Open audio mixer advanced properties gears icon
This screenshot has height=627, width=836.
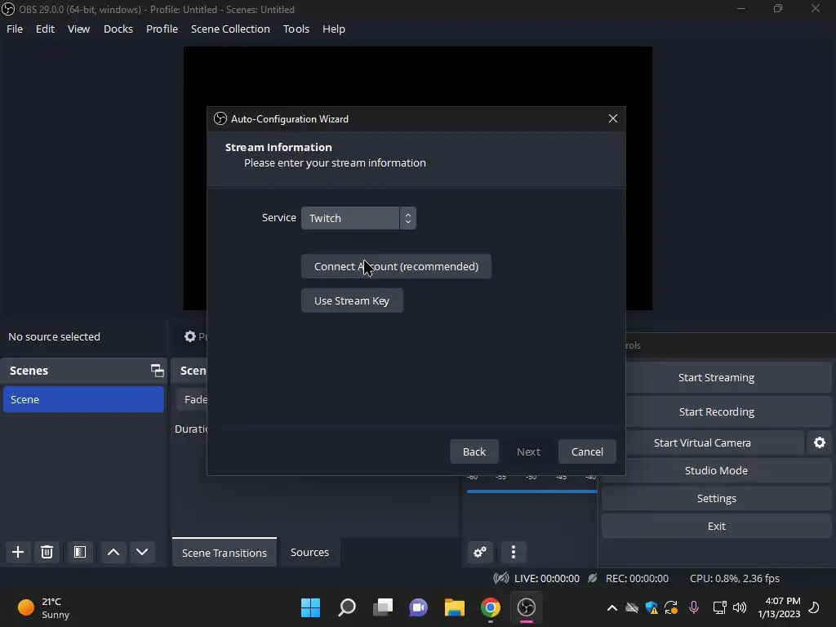pyautogui.click(x=480, y=552)
